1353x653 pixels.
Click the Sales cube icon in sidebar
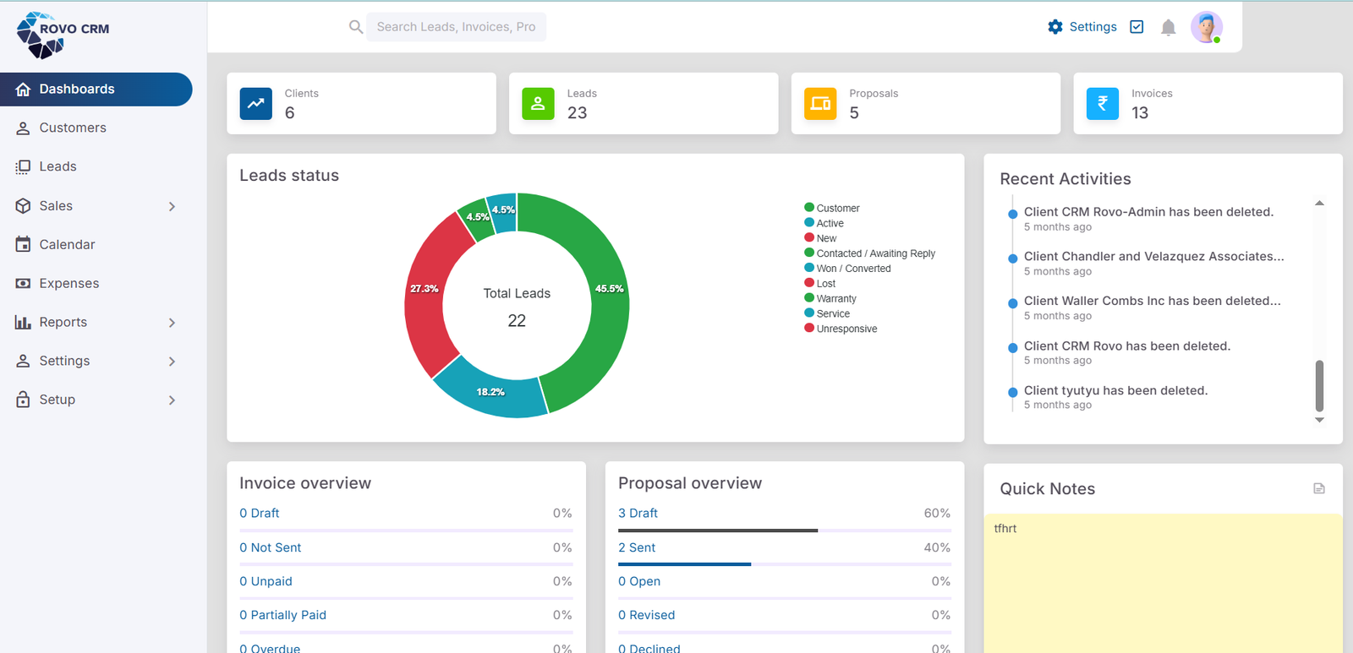(23, 205)
